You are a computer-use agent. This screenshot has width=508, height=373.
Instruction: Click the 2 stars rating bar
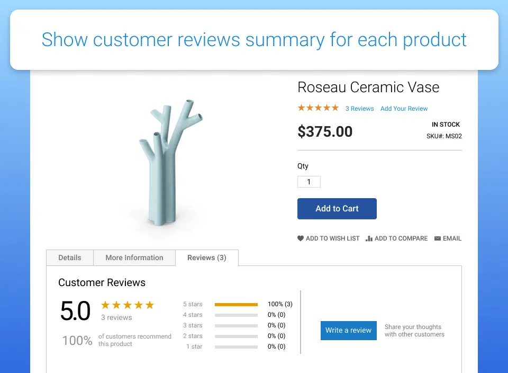[x=236, y=336]
